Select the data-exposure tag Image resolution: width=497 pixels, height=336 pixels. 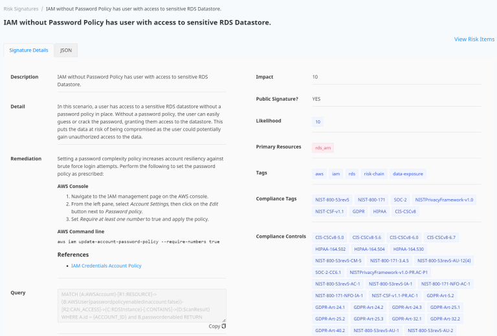tap(407, 174)
